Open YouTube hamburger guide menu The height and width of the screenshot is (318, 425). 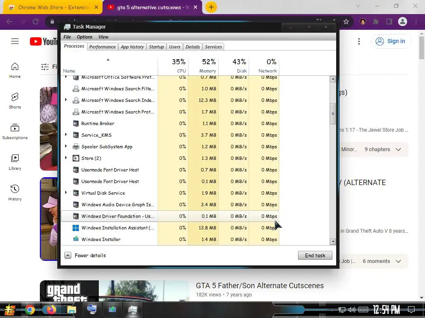pyautogui.click(x=15, y=41)
